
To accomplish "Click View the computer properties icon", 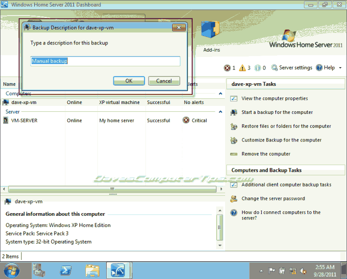I will (234, 98).
